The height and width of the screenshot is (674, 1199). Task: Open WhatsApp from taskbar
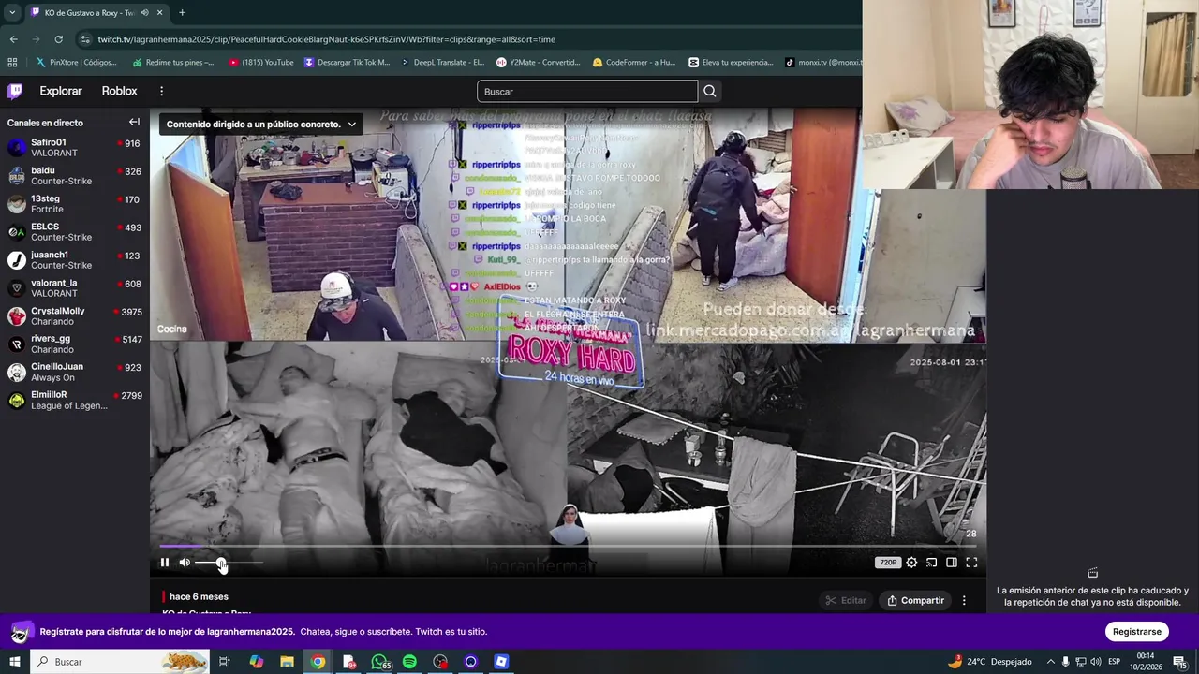pos(379,662)
